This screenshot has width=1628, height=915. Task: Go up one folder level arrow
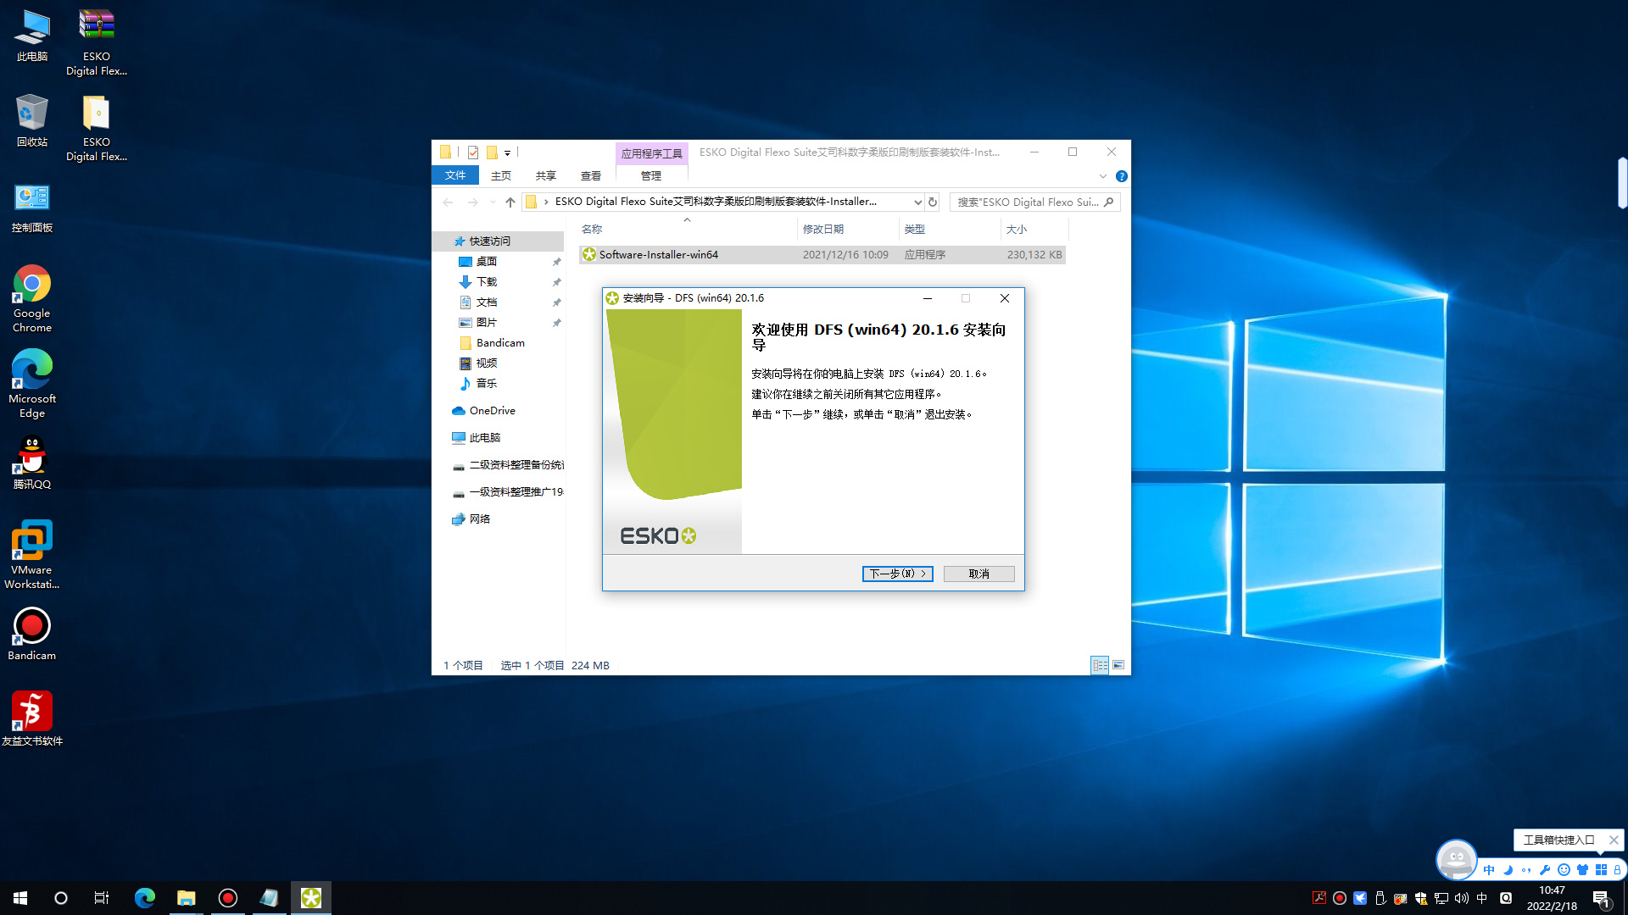pos(510,202)
